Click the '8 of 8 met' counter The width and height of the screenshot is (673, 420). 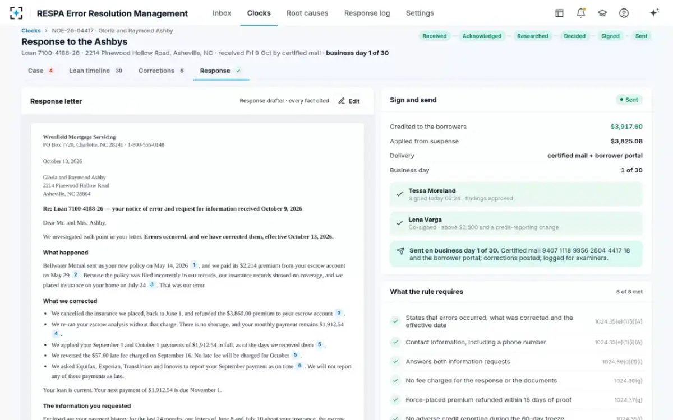coord(629,292)
